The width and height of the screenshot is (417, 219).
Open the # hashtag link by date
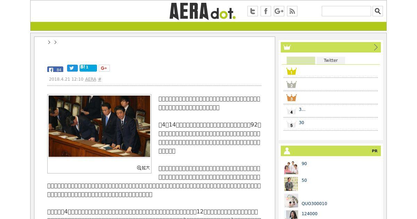click(100, 79)
